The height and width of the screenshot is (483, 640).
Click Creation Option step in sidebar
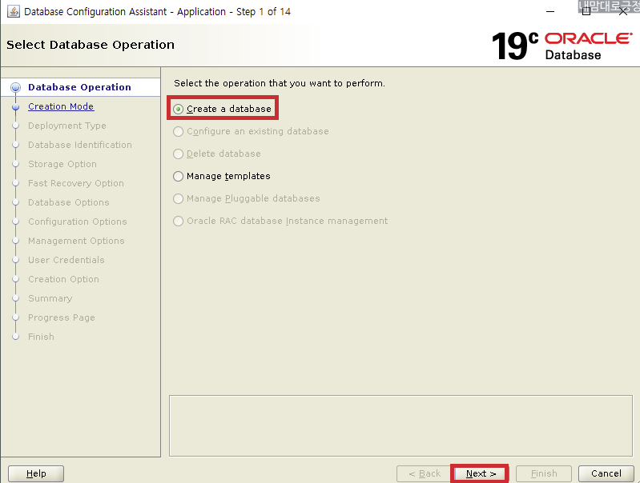pyautogui.click(x=63, y=279)
